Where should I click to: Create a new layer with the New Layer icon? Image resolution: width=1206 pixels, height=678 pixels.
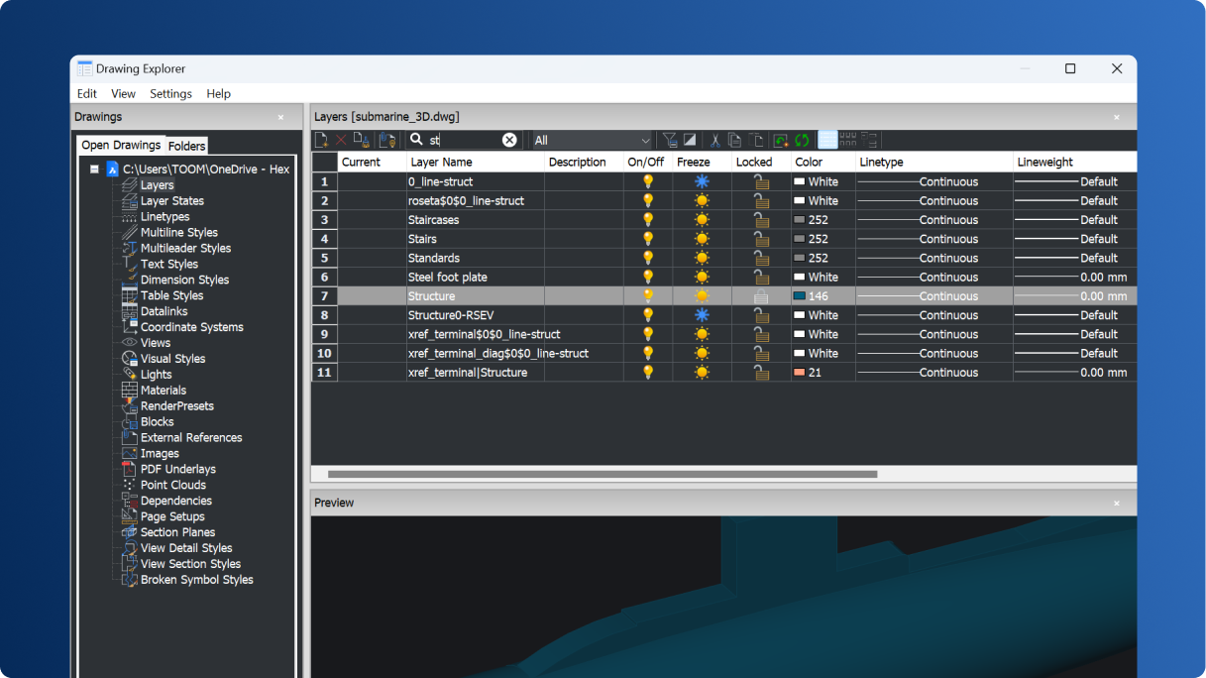[321, 140]
